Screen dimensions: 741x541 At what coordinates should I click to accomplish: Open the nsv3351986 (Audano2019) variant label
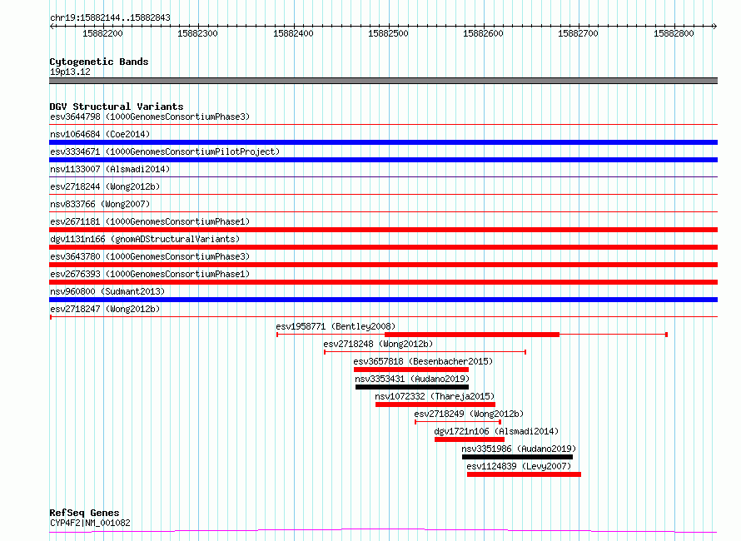[x=519, y=449]
